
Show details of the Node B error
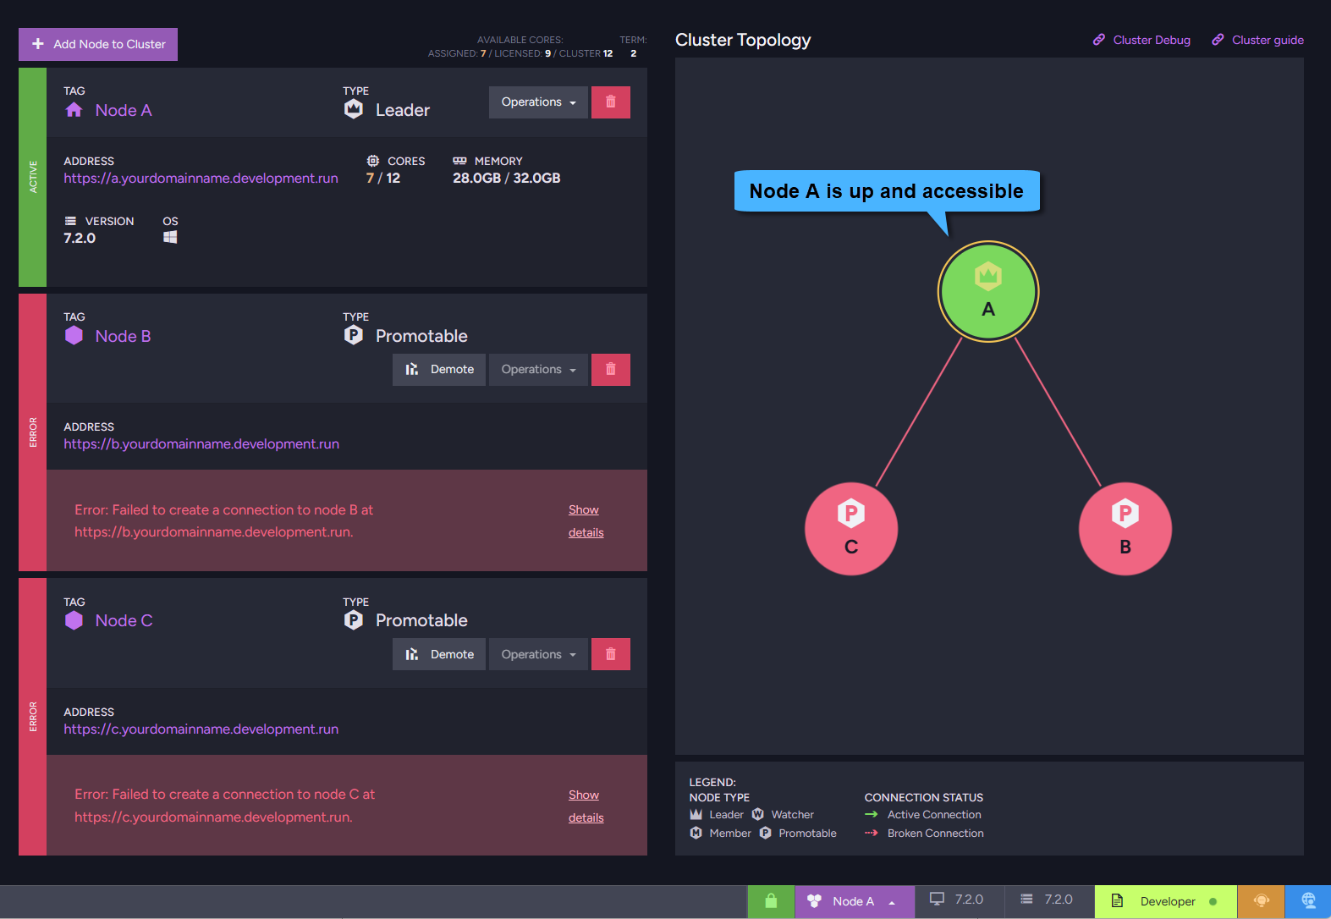click(585, 520)
